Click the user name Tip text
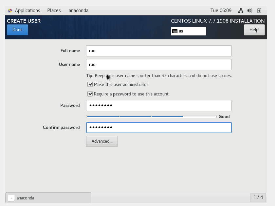275x206 pixels. pos(159,75)
